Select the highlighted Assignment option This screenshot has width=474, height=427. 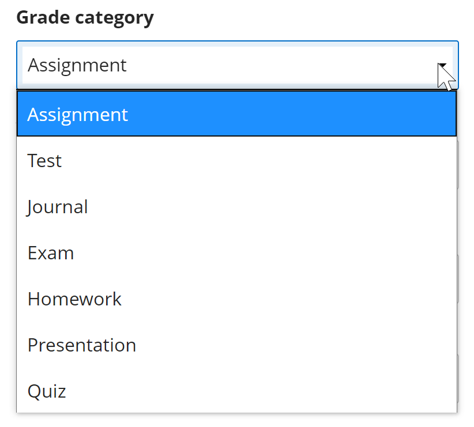coord(236,114)
